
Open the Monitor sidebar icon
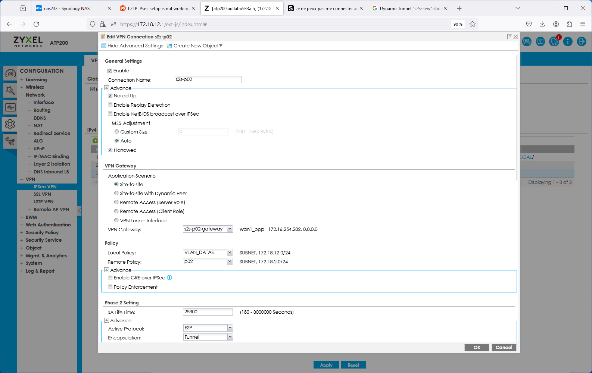(x=10, y=107)
